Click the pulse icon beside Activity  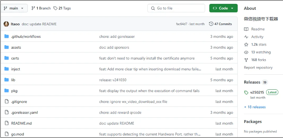tap(246, 37)
